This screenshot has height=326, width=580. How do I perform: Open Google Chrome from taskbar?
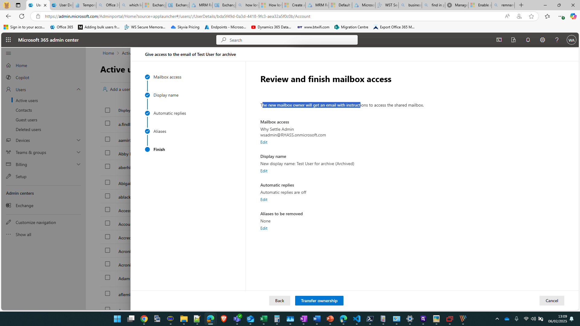coord(144,319)
